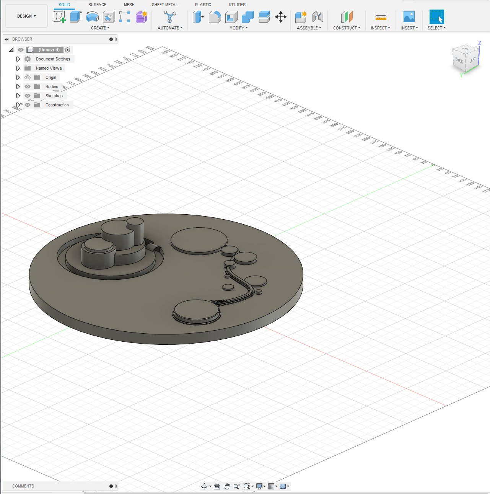Viewport: 490px width, 494px height.
Task: Show the hidden Origin folder
Action: pyautogui.click(x=28, y=77)
